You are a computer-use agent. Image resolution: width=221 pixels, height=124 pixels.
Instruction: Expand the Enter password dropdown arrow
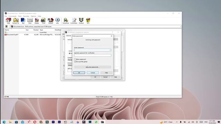pyautogui.click(x=110, y=50)
